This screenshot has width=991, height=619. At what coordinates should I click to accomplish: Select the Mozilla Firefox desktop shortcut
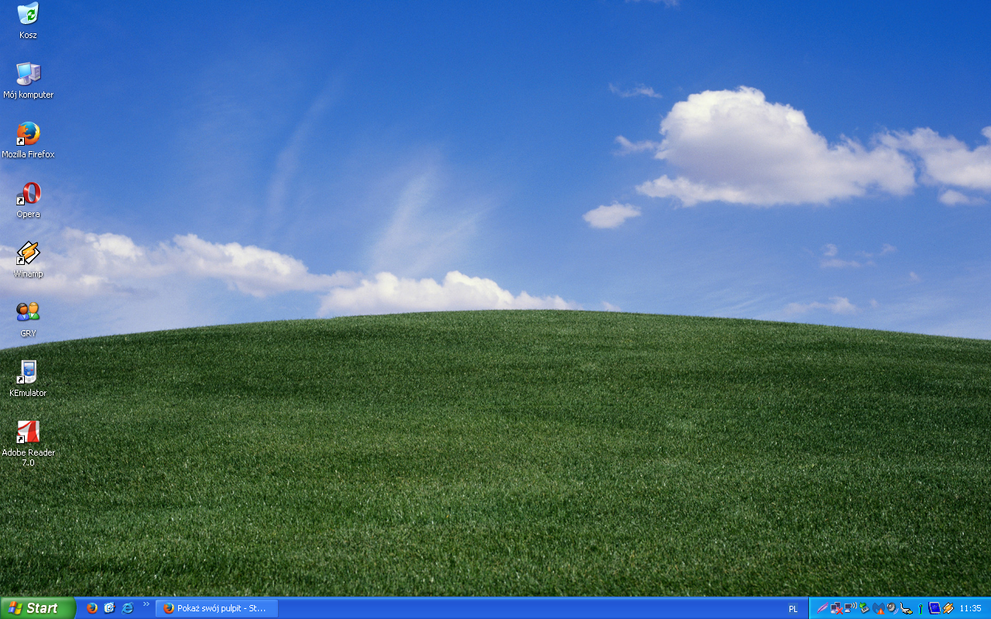click(28, 140)
